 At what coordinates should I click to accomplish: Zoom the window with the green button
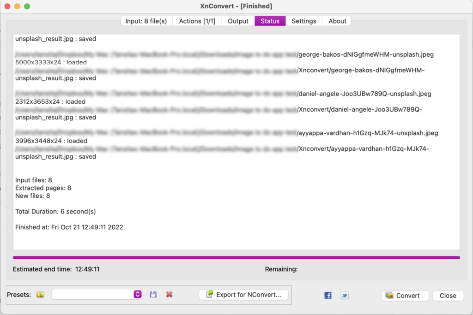pyautogui.click(x=27, y=6)
